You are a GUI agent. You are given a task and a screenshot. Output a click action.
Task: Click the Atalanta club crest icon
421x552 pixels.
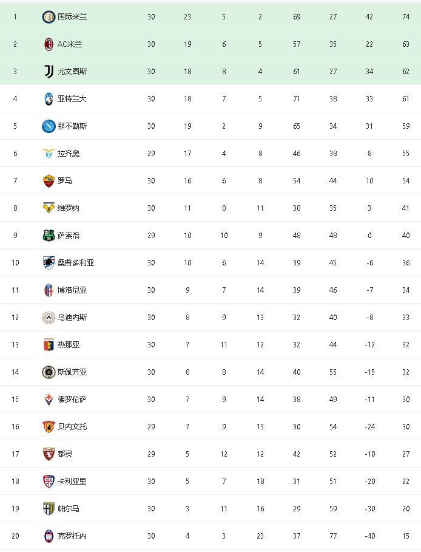(x=49, y=99)
